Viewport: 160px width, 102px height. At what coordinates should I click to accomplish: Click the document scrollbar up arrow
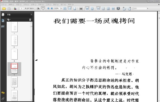pyautogui.click(x=159, y=13)
